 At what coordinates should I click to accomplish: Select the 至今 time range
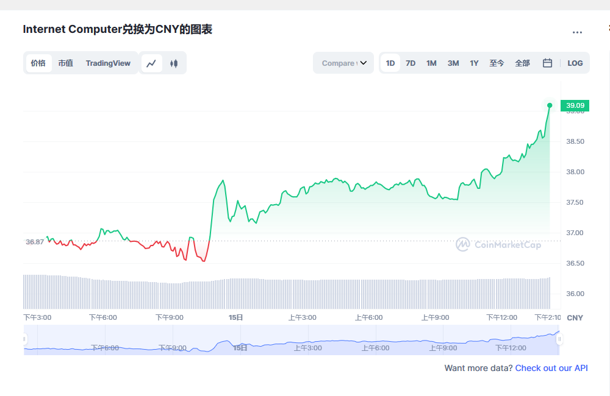[x=497, y=63]
